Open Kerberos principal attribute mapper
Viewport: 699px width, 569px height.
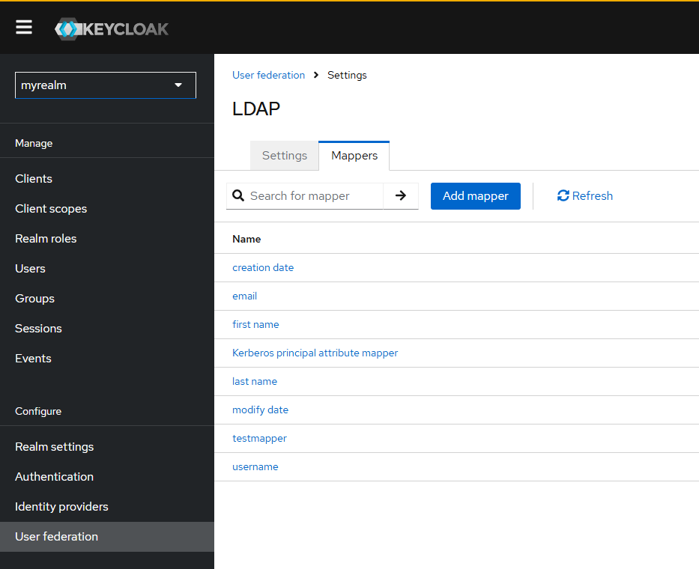pos(315,353)
